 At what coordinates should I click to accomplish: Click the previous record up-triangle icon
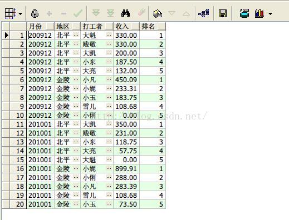coord(186,13)
